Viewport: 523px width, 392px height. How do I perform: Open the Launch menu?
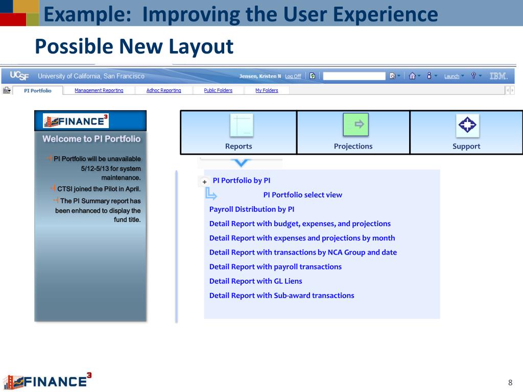click(x=451, y=77)
